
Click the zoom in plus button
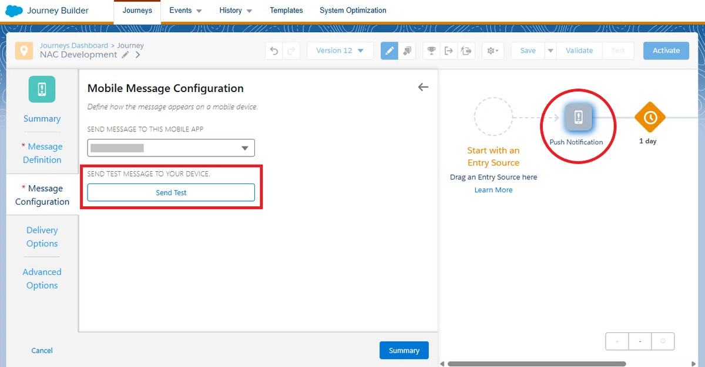pyautogui.click(x=617, y=341)
